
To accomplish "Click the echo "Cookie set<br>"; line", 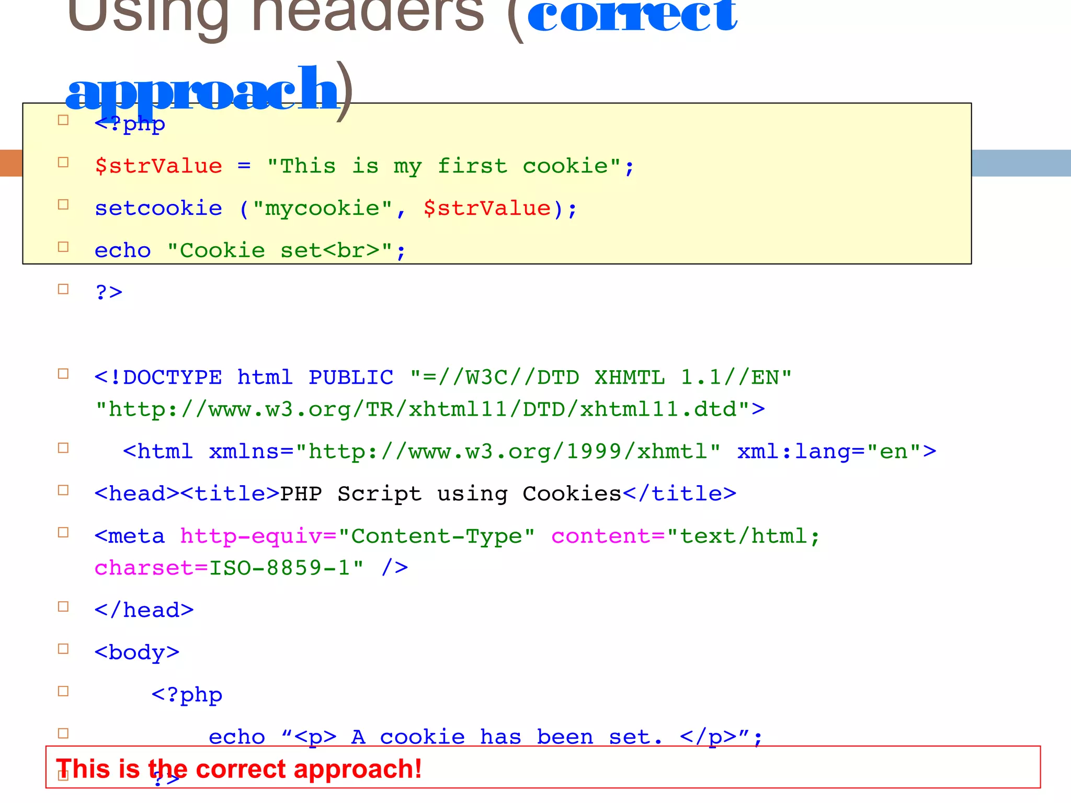I will point(250,250).
